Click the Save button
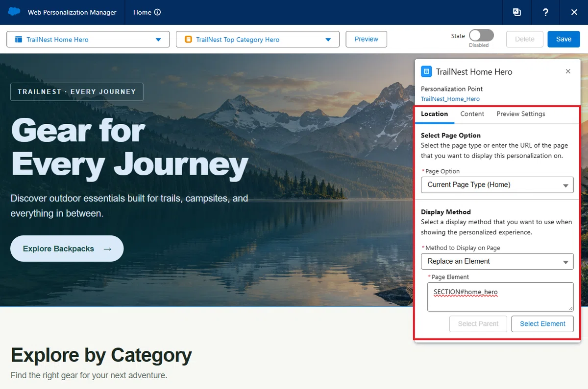 563,39
